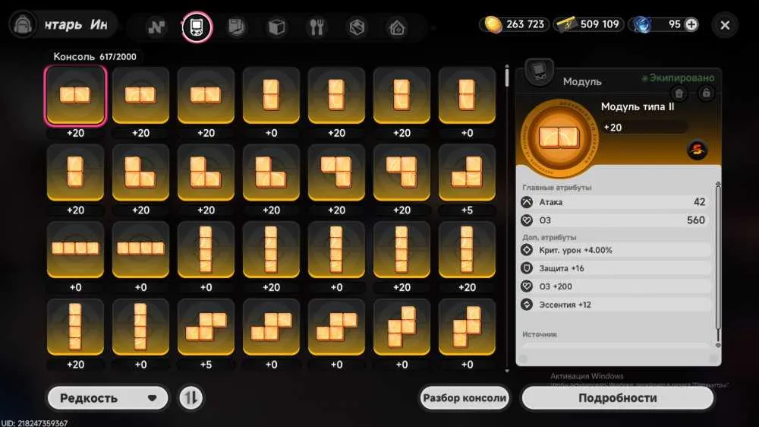759x427 pixels.
Task: Click the Разбор консоли button
Action: pyautogui.click(x=465, y=398)
